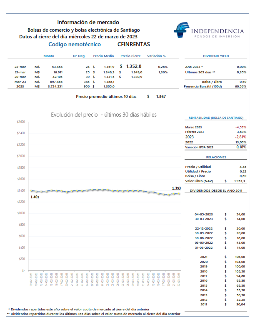
Task: Click the 'RELACIONES' section header
Action: pos(216,157)
